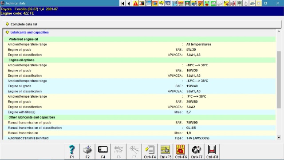Open the blue car on yellow toolbar icon

click(194, 3)
